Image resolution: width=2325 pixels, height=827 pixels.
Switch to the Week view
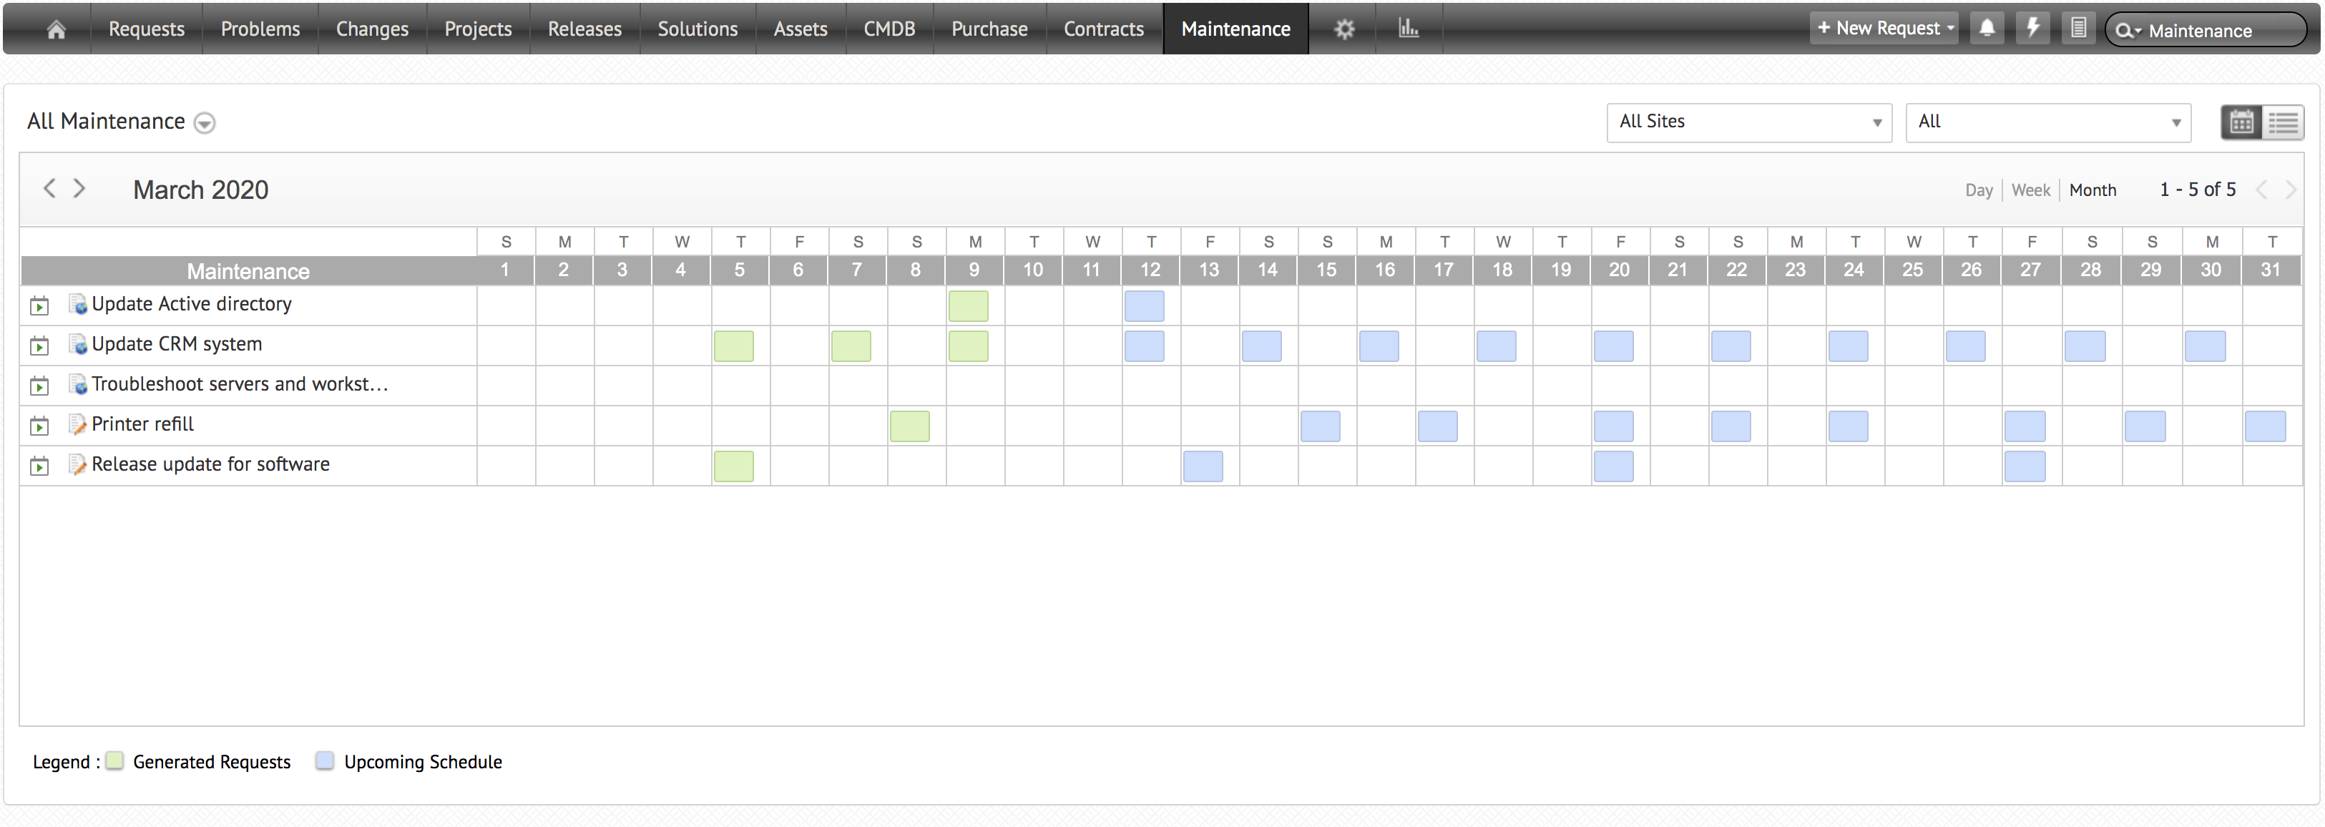[x=2030, y=190]
